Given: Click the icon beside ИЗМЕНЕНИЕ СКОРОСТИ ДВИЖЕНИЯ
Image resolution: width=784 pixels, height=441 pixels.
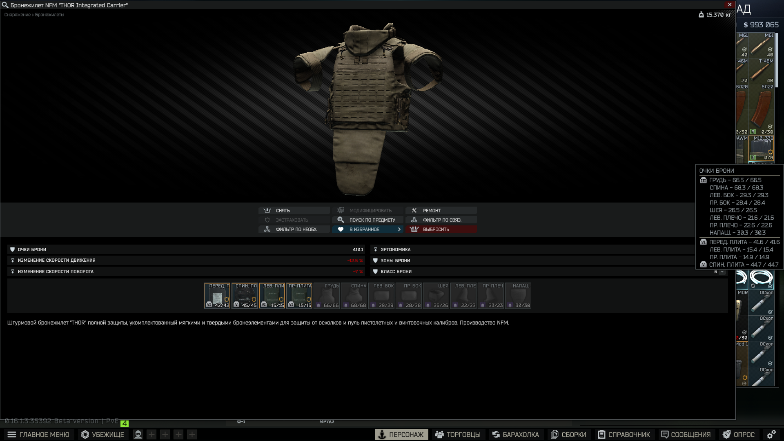Looking at the screenshot, I should click(x=12, y=261).
